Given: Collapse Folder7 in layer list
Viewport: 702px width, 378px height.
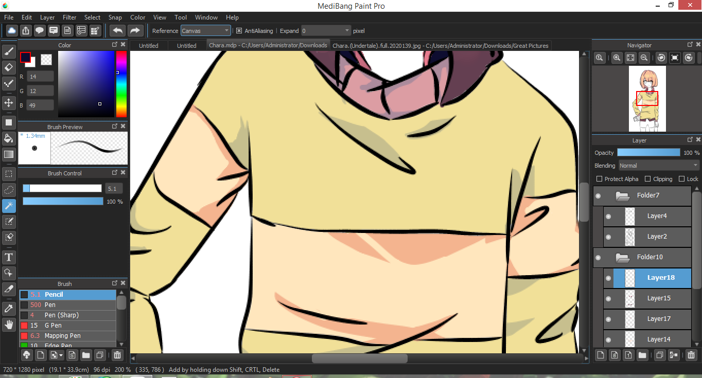Looking at the screenshot, I should point(623,195).
